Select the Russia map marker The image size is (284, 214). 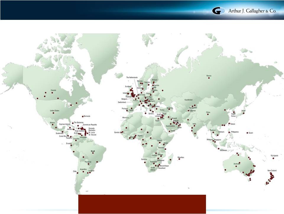pyautogui.click(x=209, y=78)
